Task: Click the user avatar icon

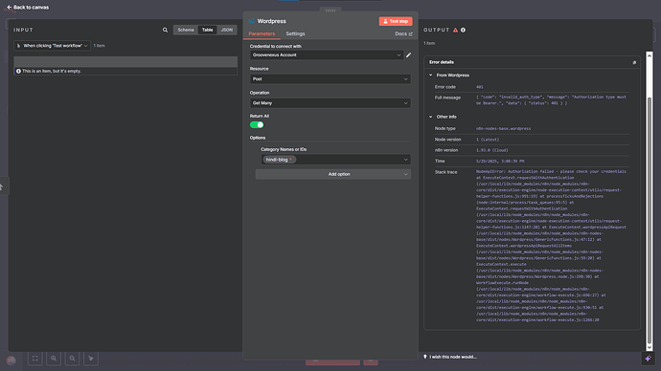Action: click(x=11, y=360)
